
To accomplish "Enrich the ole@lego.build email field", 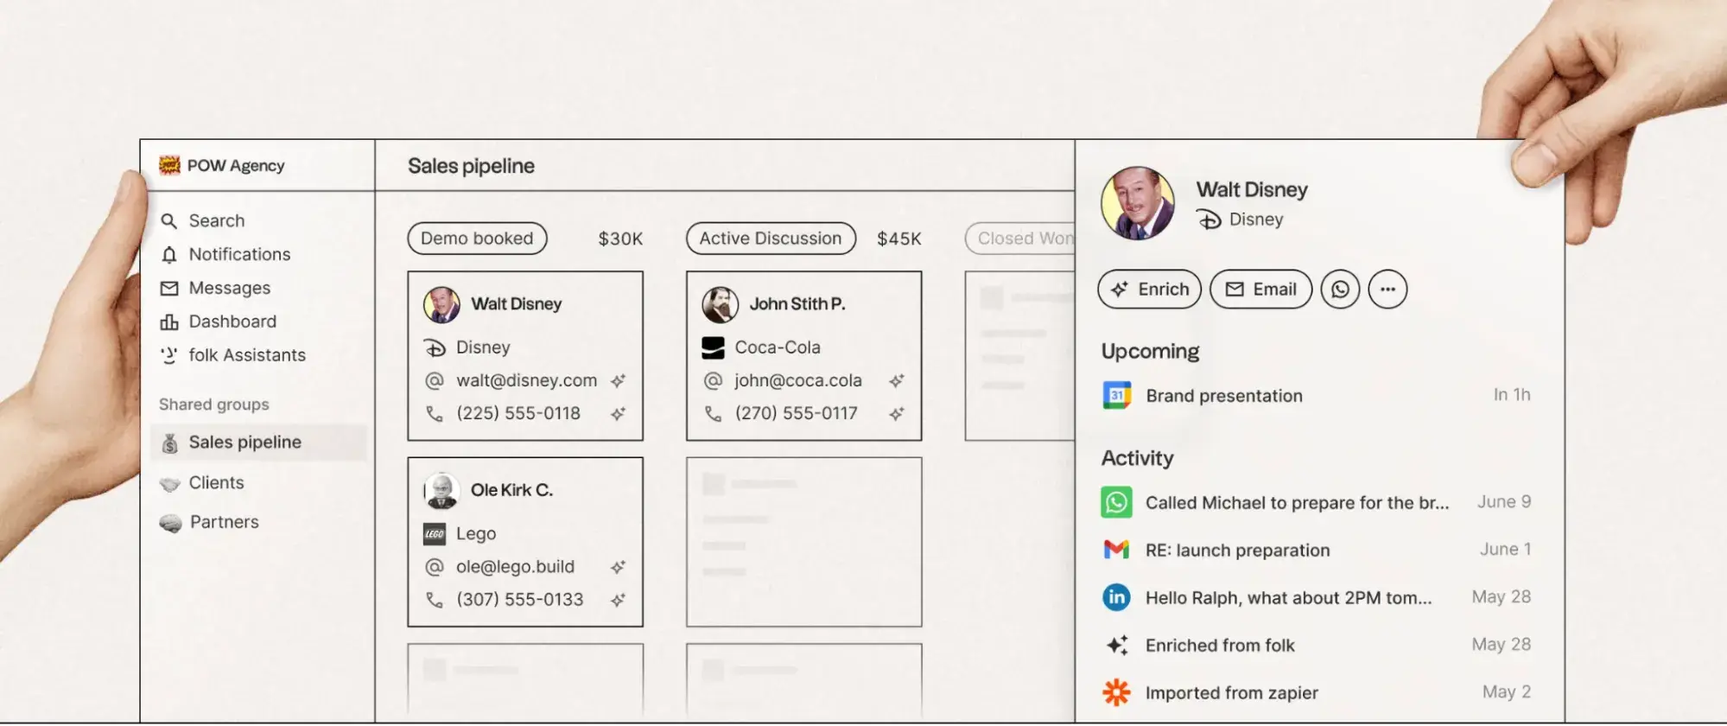I will point(618,567).
